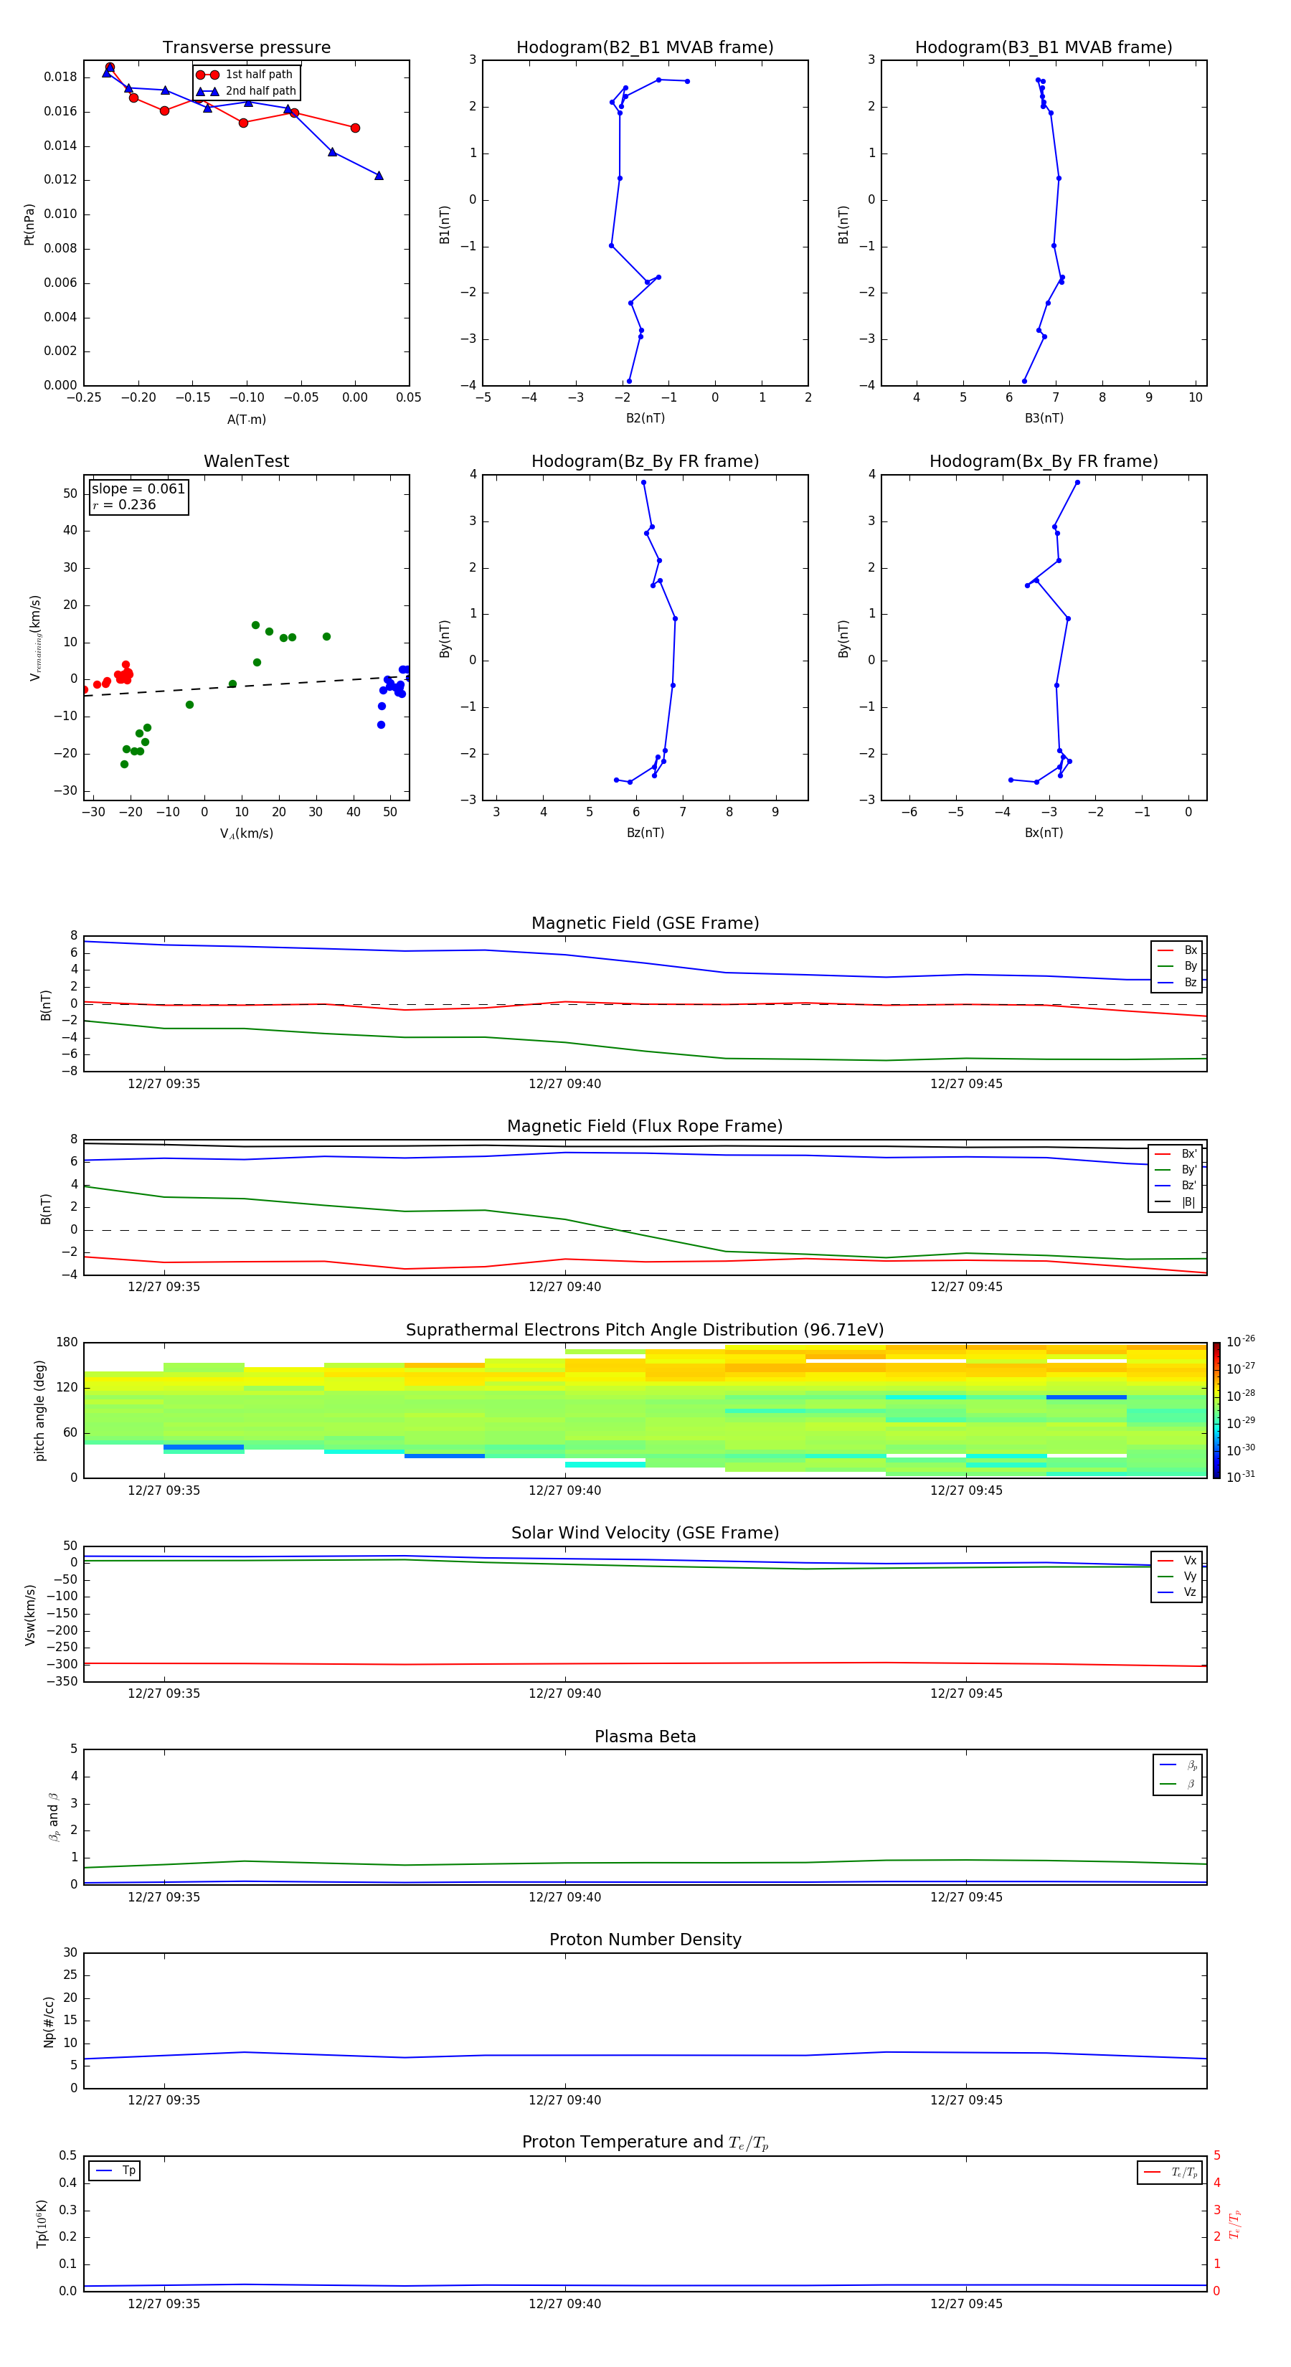Select "Bx'" in the Flux Rope legend
Screen dimensions: 1291x2367
point(1176,1154)
